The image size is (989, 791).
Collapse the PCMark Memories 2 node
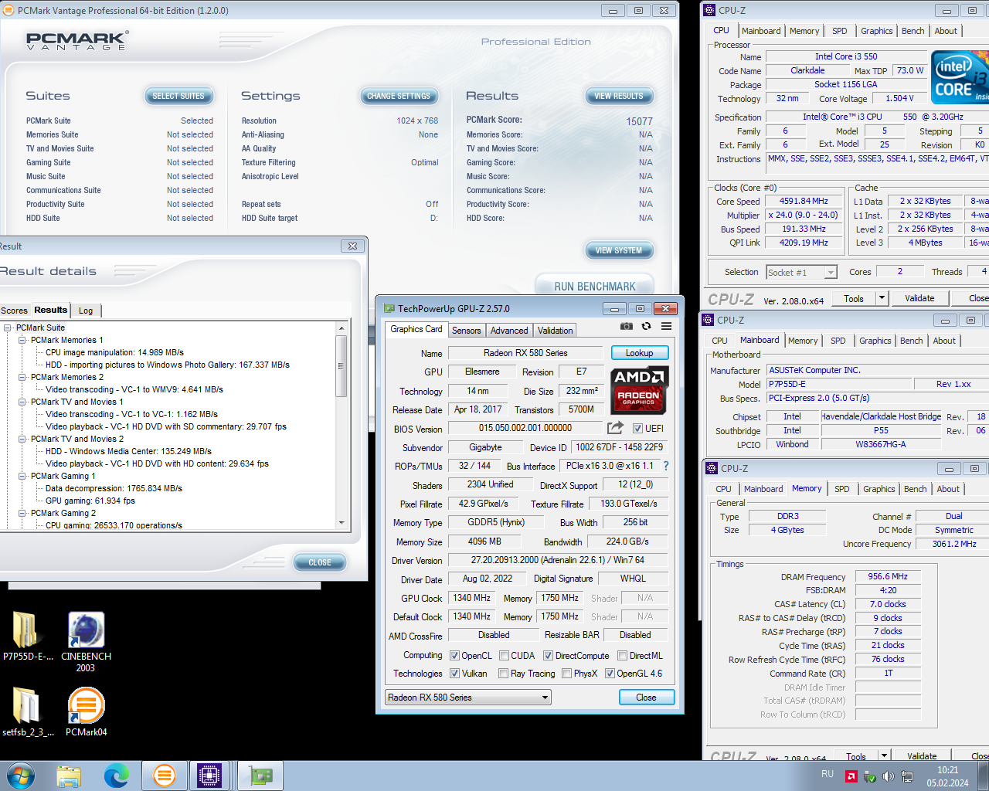pos(22,377)
